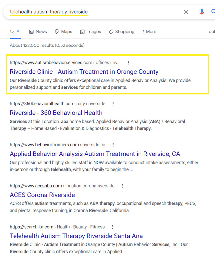215x259 pixels.
Task: Clear the search query with X icon
Action: (186, 12)
